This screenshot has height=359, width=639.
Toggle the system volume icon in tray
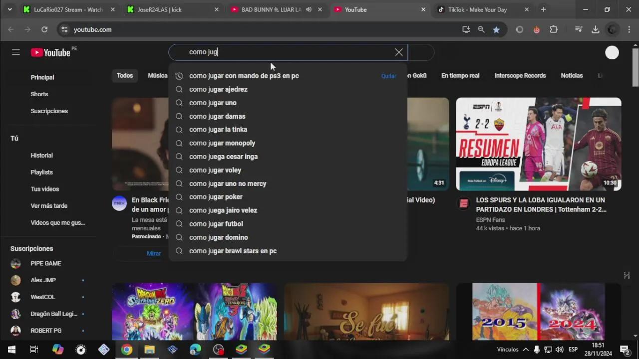559,350
